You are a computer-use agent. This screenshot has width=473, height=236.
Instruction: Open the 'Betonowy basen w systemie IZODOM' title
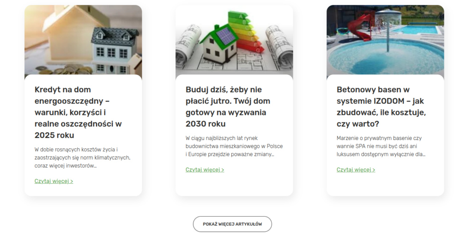point(381,107)
